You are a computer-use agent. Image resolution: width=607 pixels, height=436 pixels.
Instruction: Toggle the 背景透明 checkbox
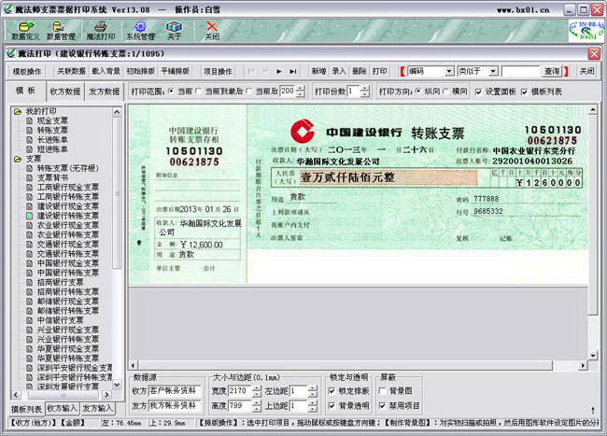(332, 405)
